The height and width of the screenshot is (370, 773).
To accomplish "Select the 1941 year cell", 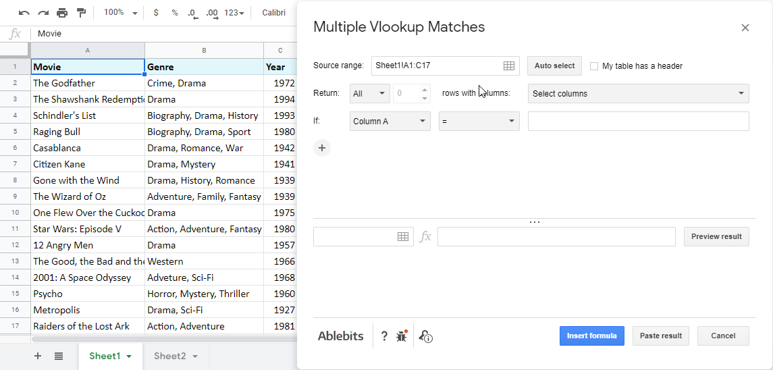I will coord(281,164).
